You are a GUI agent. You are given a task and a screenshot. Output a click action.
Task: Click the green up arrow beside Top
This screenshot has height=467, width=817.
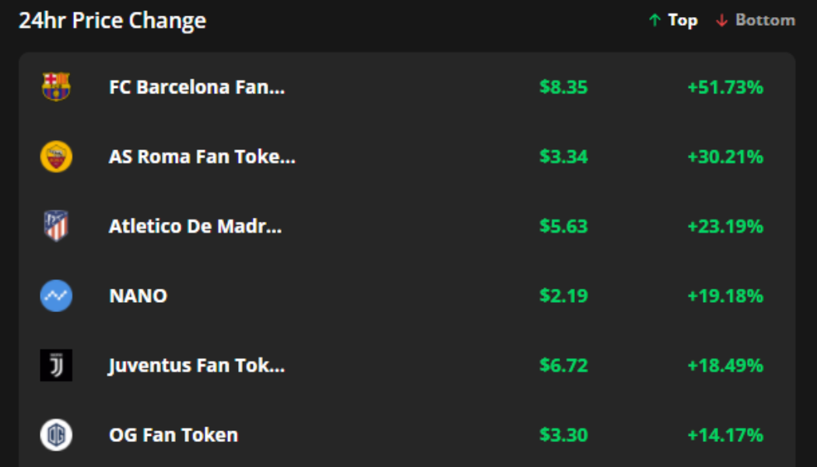tap(654, 20)
